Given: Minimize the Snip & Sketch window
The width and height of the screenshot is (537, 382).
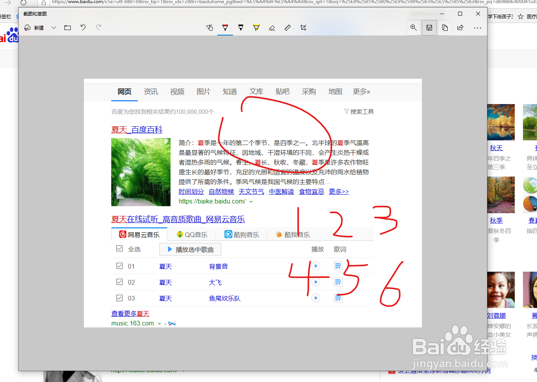Looking at the screenshot, I should click(442, 14).
